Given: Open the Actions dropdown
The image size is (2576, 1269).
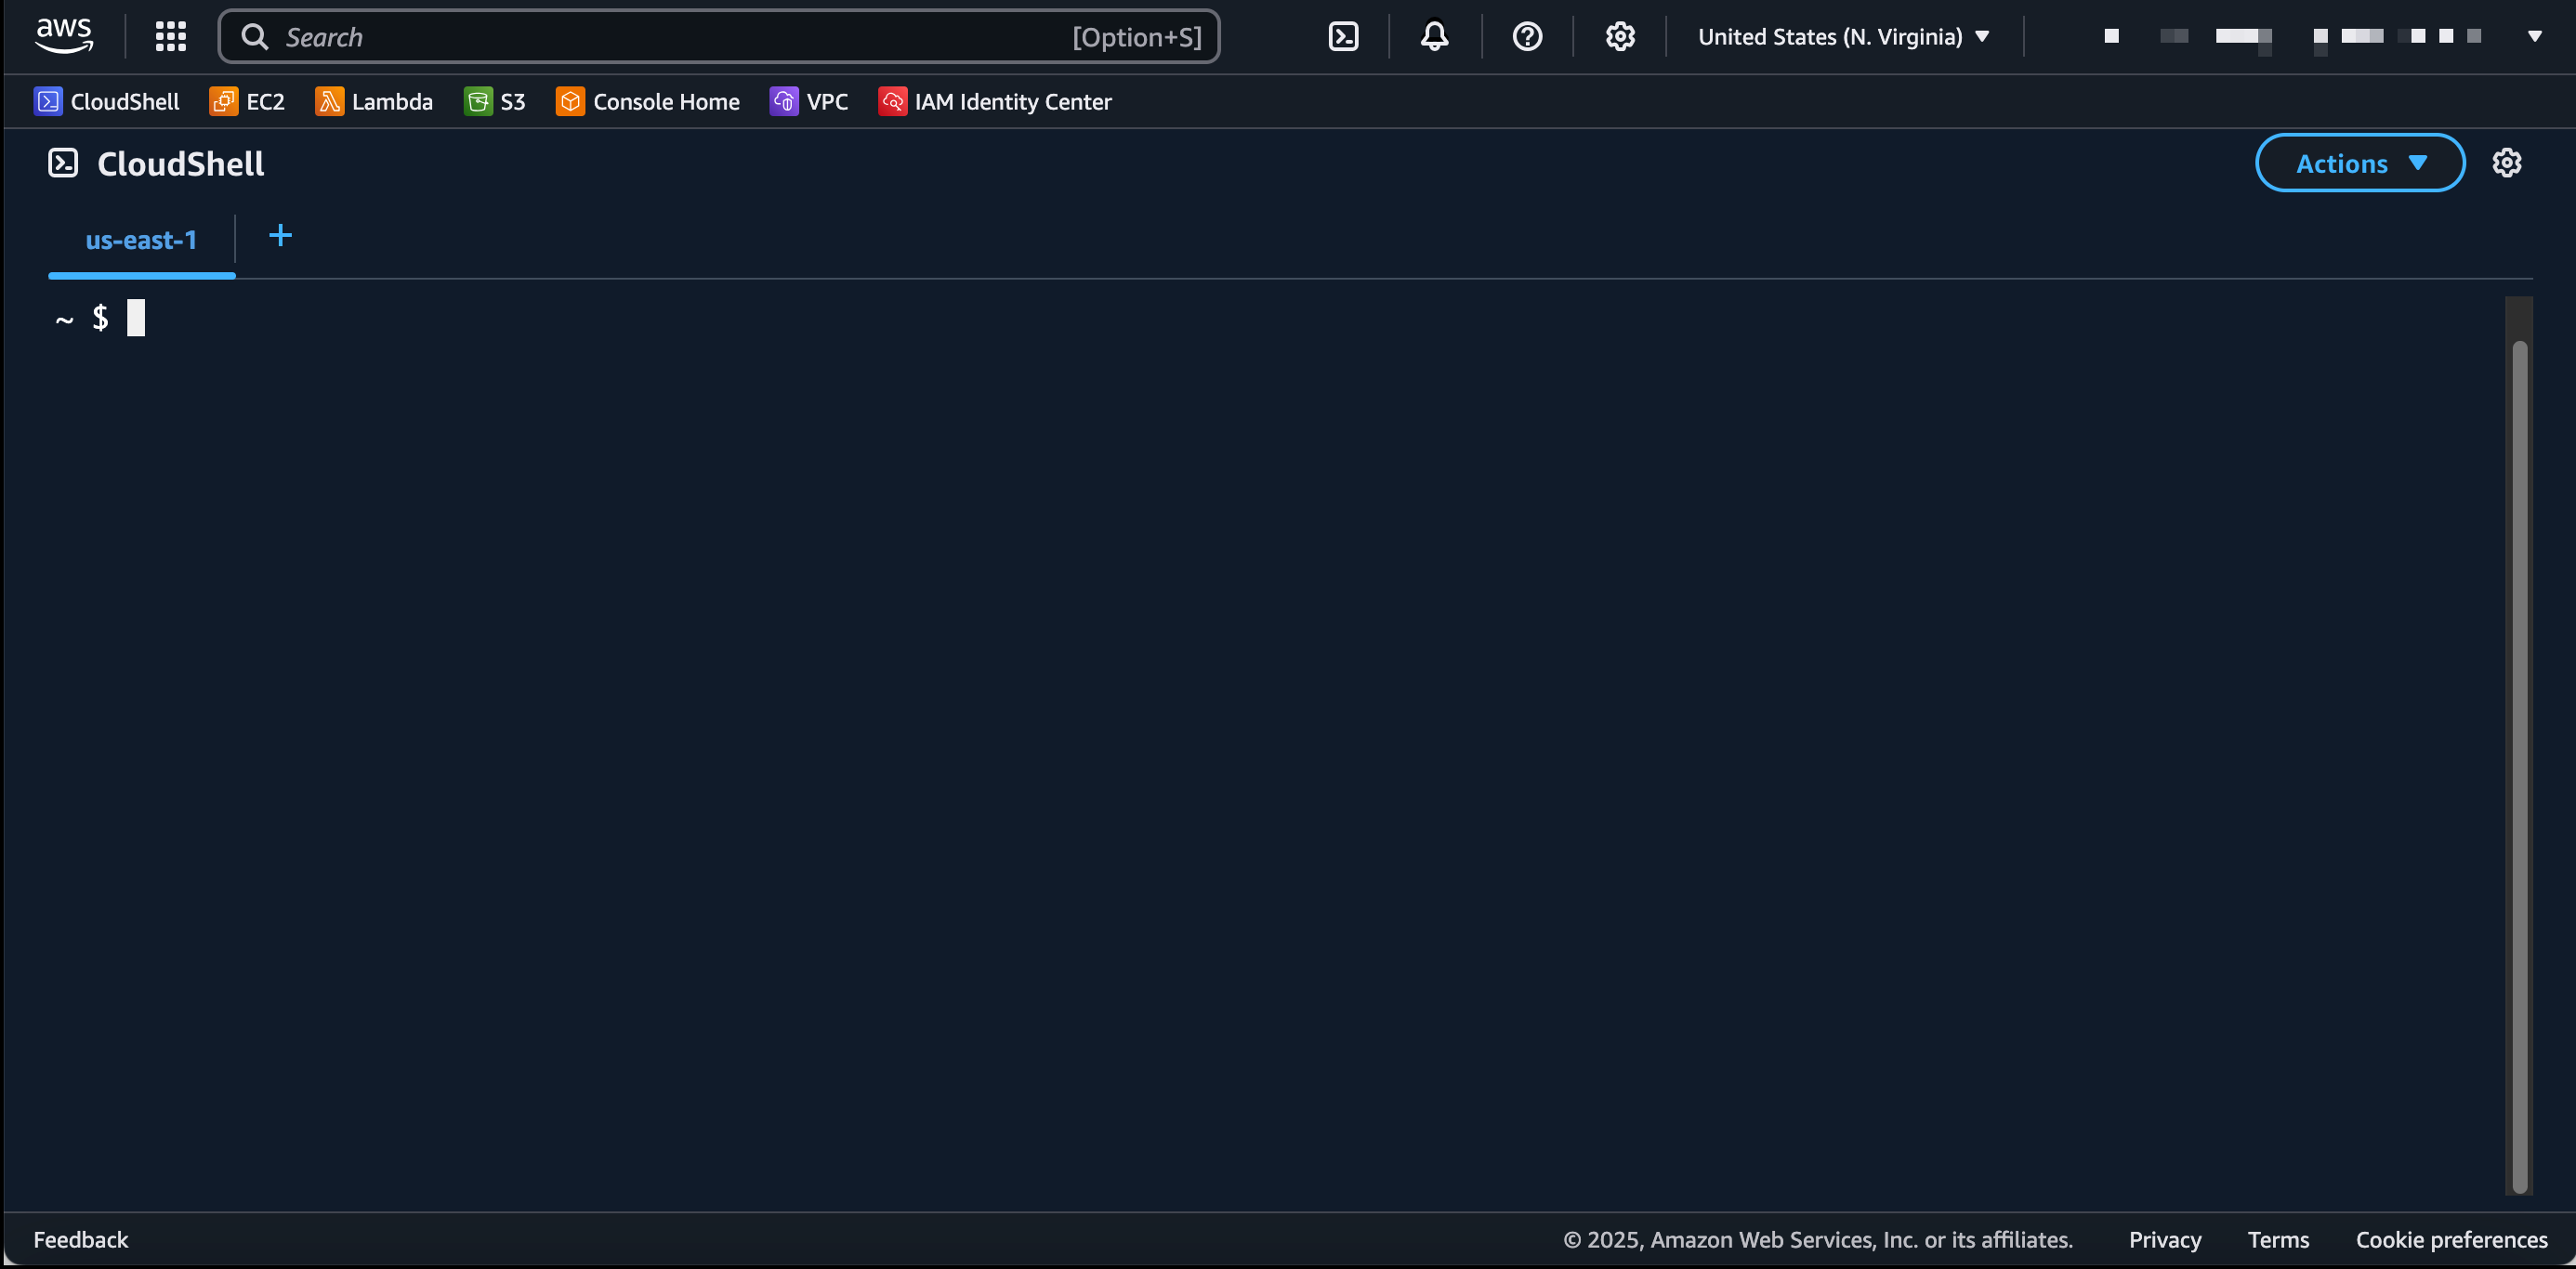Looking at the screenshot, I should [x=2358, y=162].
